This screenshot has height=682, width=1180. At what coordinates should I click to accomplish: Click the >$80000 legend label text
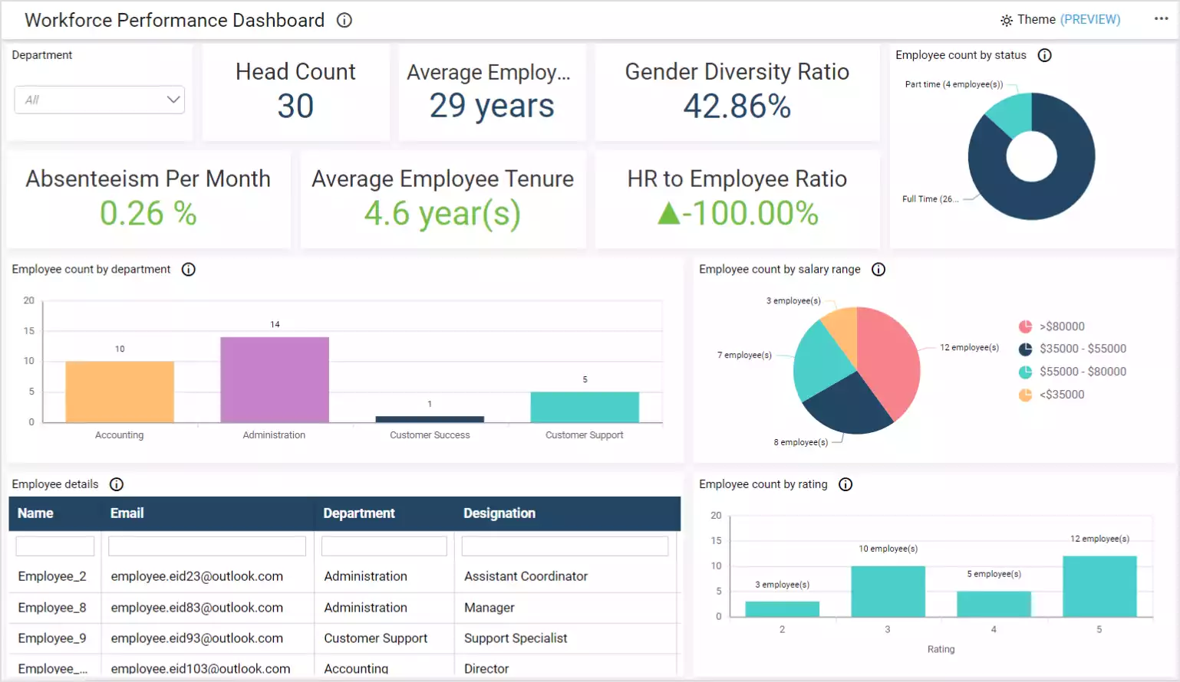click(x=1062, y=326)
